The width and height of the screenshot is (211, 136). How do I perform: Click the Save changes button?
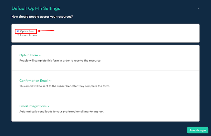(x=198, y=130)
